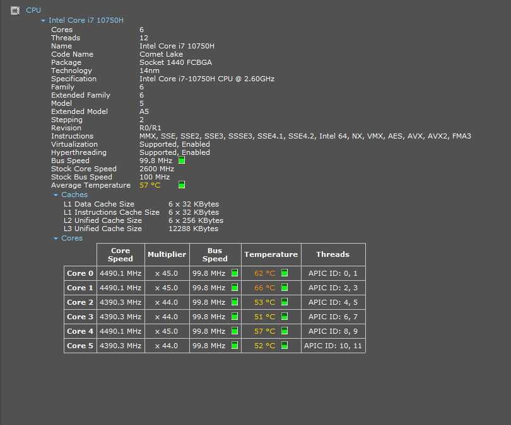The width and height of the screenshot is (511, 425).
Task: Click the green graph icon beside Average Temperature
Action: pyautogui.click(x=182, y=184)
